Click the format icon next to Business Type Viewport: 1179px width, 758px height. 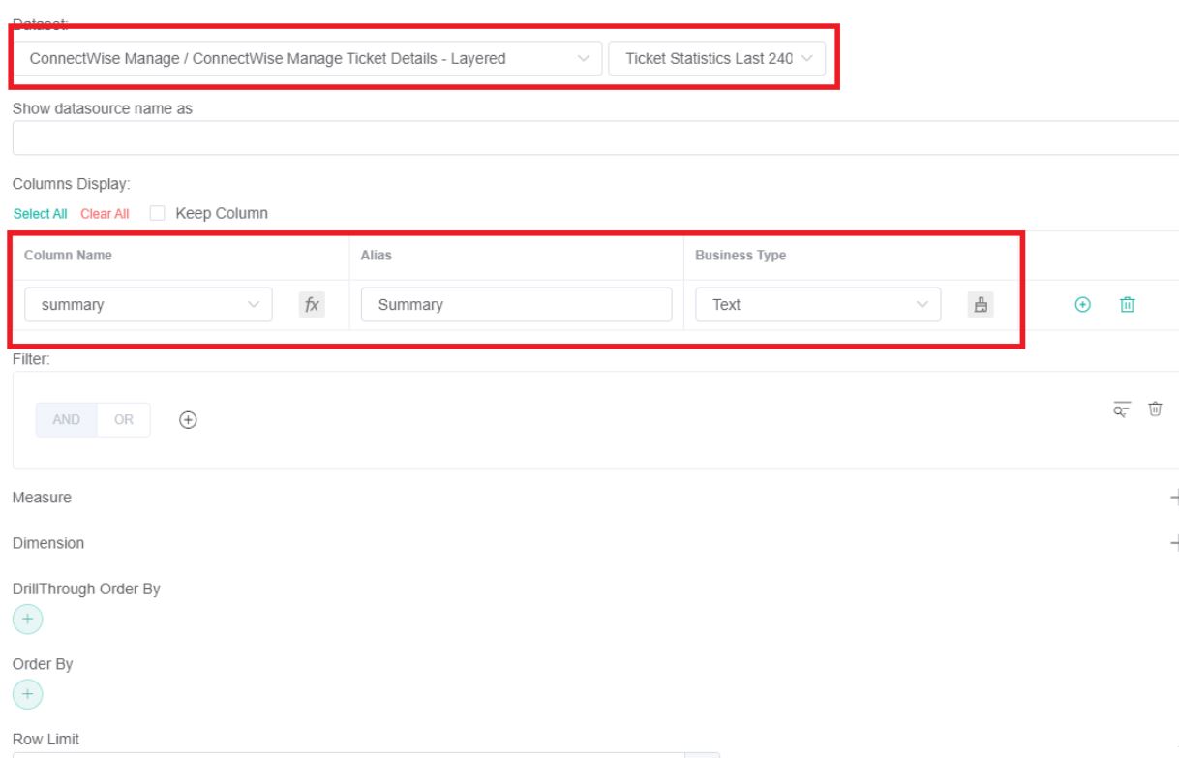pyautogui.click(x=980, y=305)
